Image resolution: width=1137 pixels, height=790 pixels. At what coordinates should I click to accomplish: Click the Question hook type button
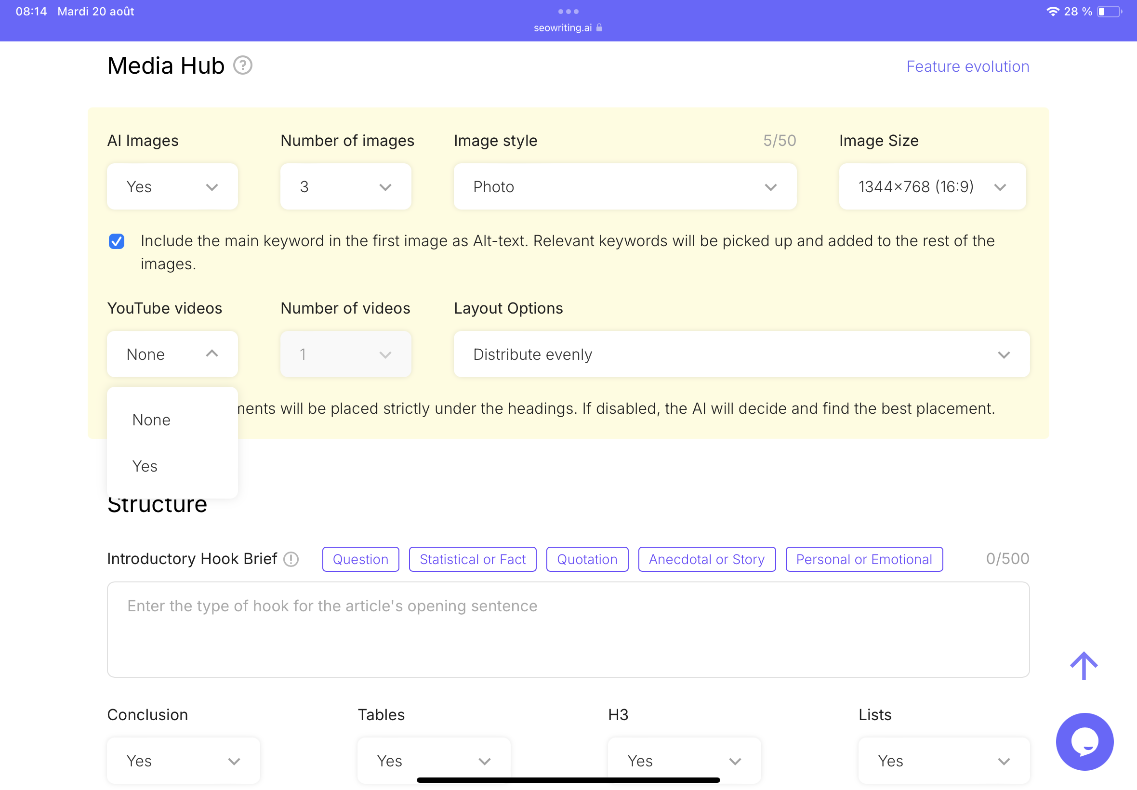[x=360, y=559]
